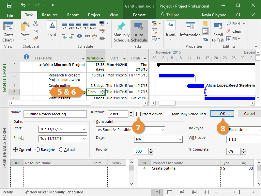Click the Undo arrow icon
This screenshot has height=196, width=261.
click(x=23, y=6)
